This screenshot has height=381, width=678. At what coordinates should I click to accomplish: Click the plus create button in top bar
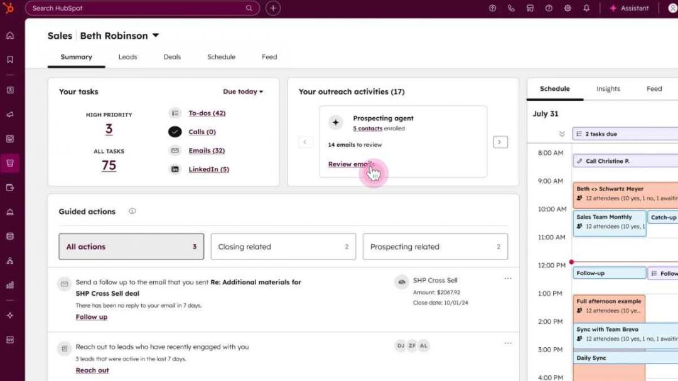click(x=273, y=8)
